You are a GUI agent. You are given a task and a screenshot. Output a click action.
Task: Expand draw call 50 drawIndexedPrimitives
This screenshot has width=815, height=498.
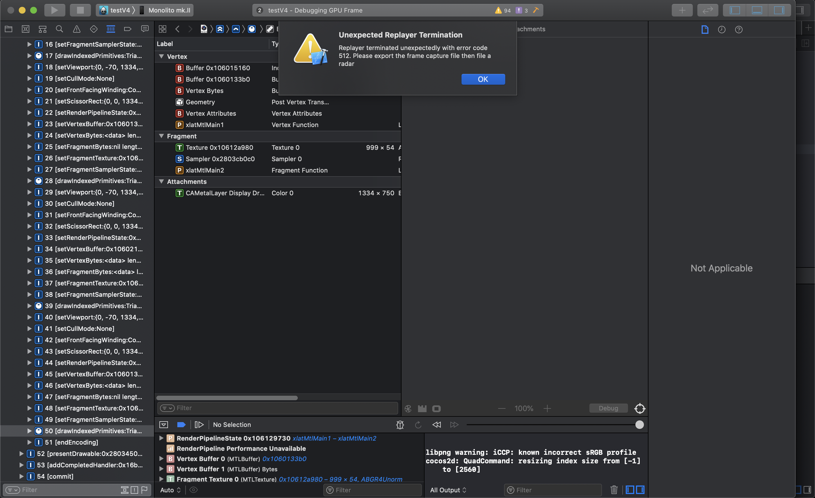point(30,431)
